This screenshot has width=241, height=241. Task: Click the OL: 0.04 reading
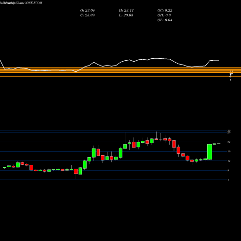165,20
